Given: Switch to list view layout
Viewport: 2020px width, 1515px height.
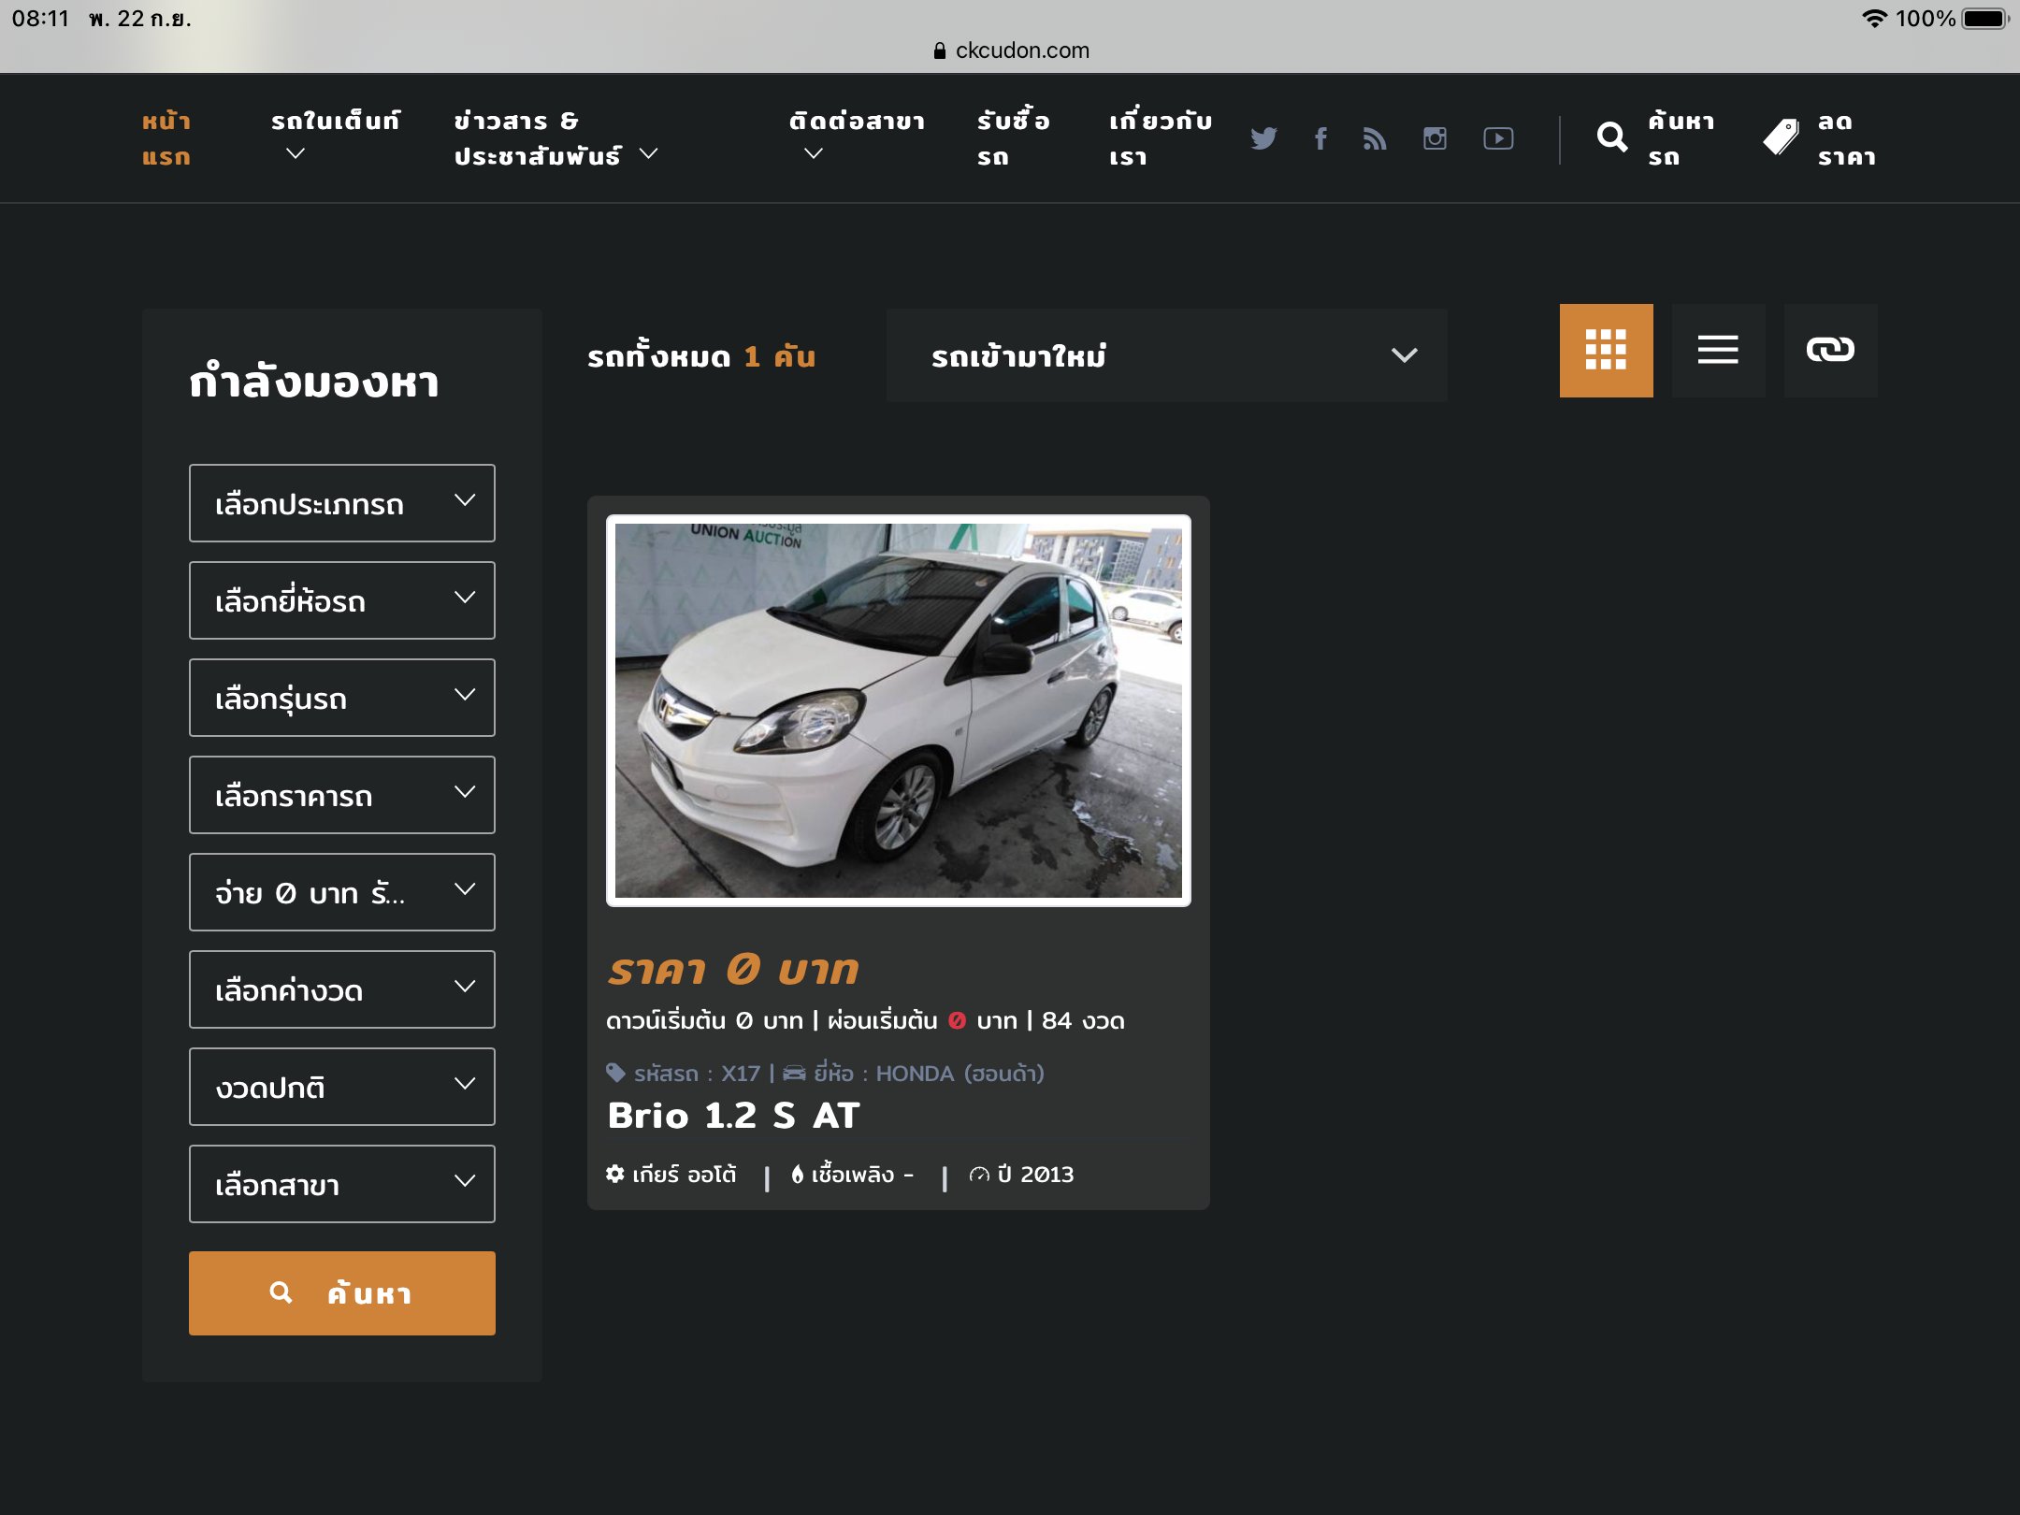Looking at the screenshot, I should click(1718, 351).
